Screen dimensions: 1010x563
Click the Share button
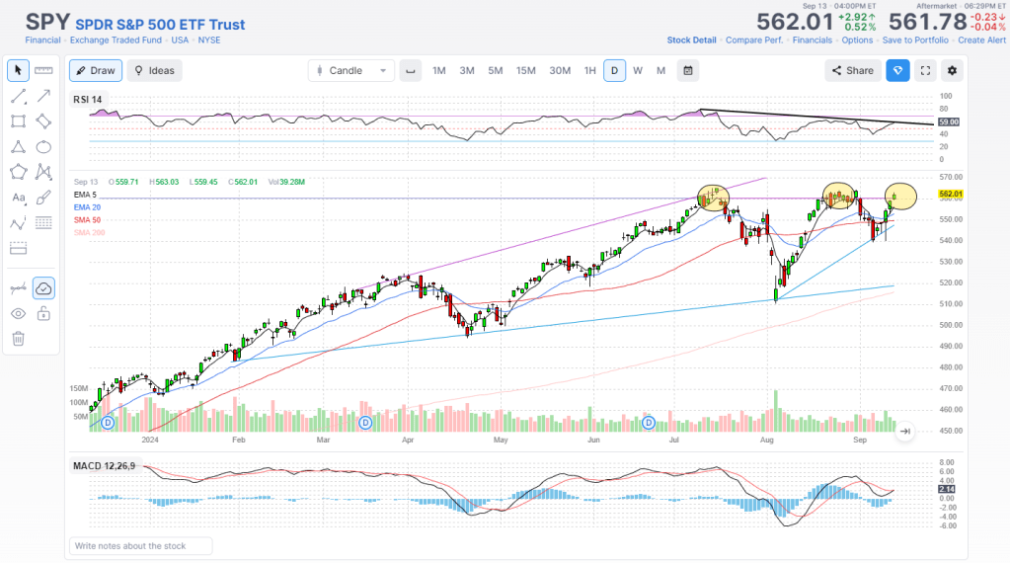coord(852,70)
